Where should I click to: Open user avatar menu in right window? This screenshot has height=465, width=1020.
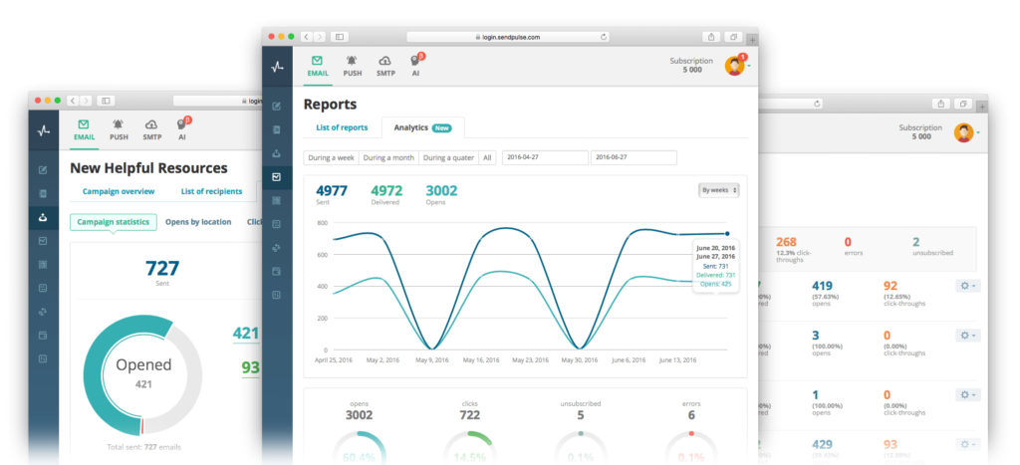point(965,132)
